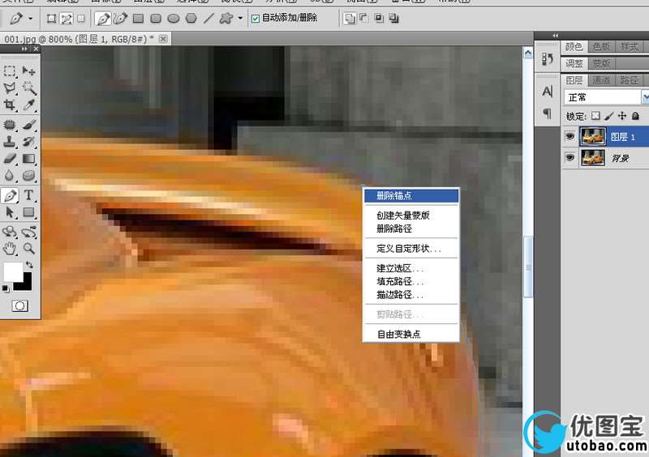649x457 pixels.
Task: Choose 删除锚点 from the context menu
Action: click(x=411, y=195)
